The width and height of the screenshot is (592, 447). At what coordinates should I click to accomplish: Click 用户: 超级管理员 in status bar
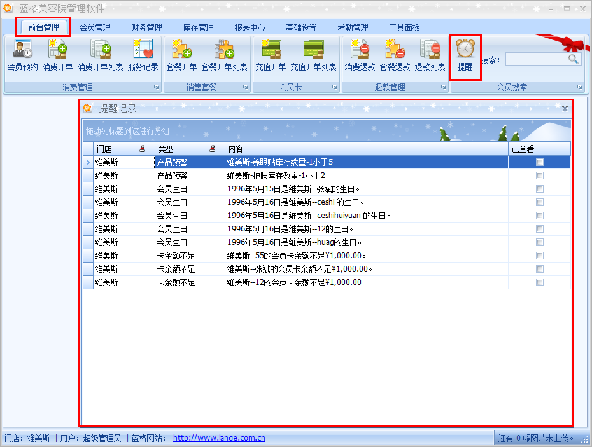90,438
